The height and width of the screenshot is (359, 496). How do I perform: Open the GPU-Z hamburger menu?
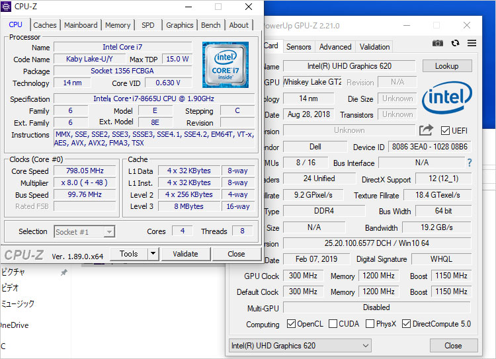472,43
